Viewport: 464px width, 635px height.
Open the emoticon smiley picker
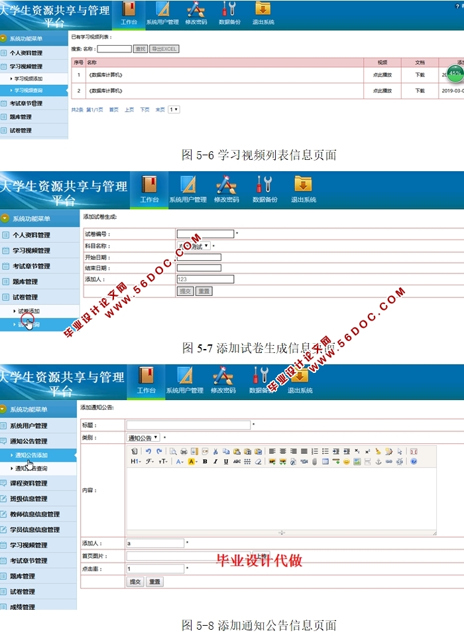347,462
